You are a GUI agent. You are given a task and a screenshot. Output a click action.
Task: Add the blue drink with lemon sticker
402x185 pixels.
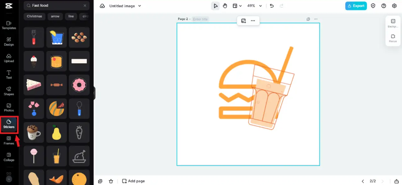[56, 37]
